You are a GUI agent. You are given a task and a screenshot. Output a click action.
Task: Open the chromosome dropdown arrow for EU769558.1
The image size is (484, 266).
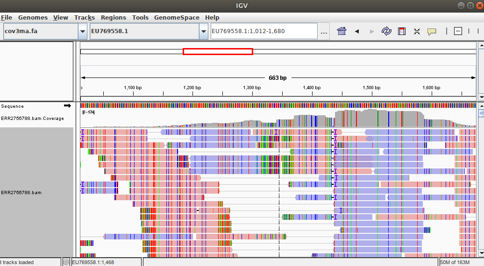click(x=203, y=31)
